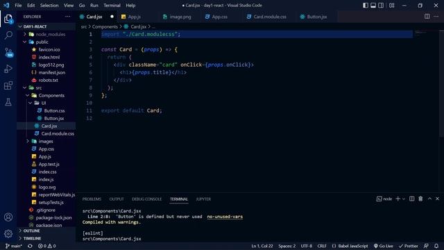Change end of line sequence CRLF
The image size is (444, 250).
(322, 246)
